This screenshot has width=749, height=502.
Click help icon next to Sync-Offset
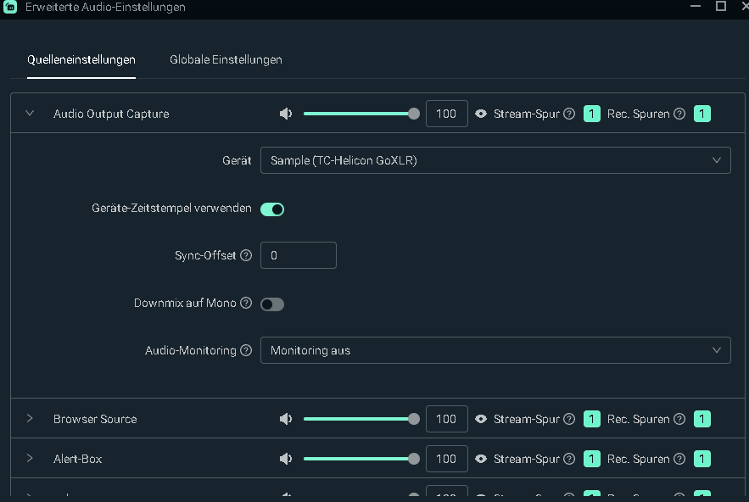click(246, 255)
